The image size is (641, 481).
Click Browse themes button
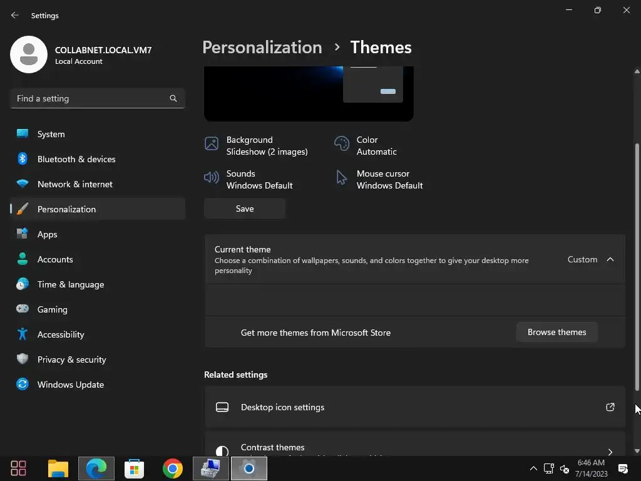[x=556, y=332]
